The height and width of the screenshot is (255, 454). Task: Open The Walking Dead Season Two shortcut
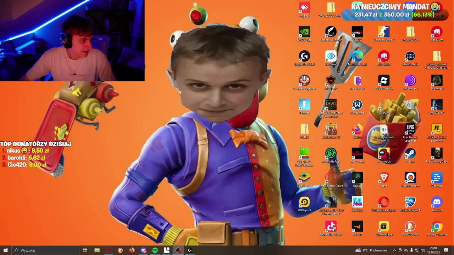click(331, 108)
